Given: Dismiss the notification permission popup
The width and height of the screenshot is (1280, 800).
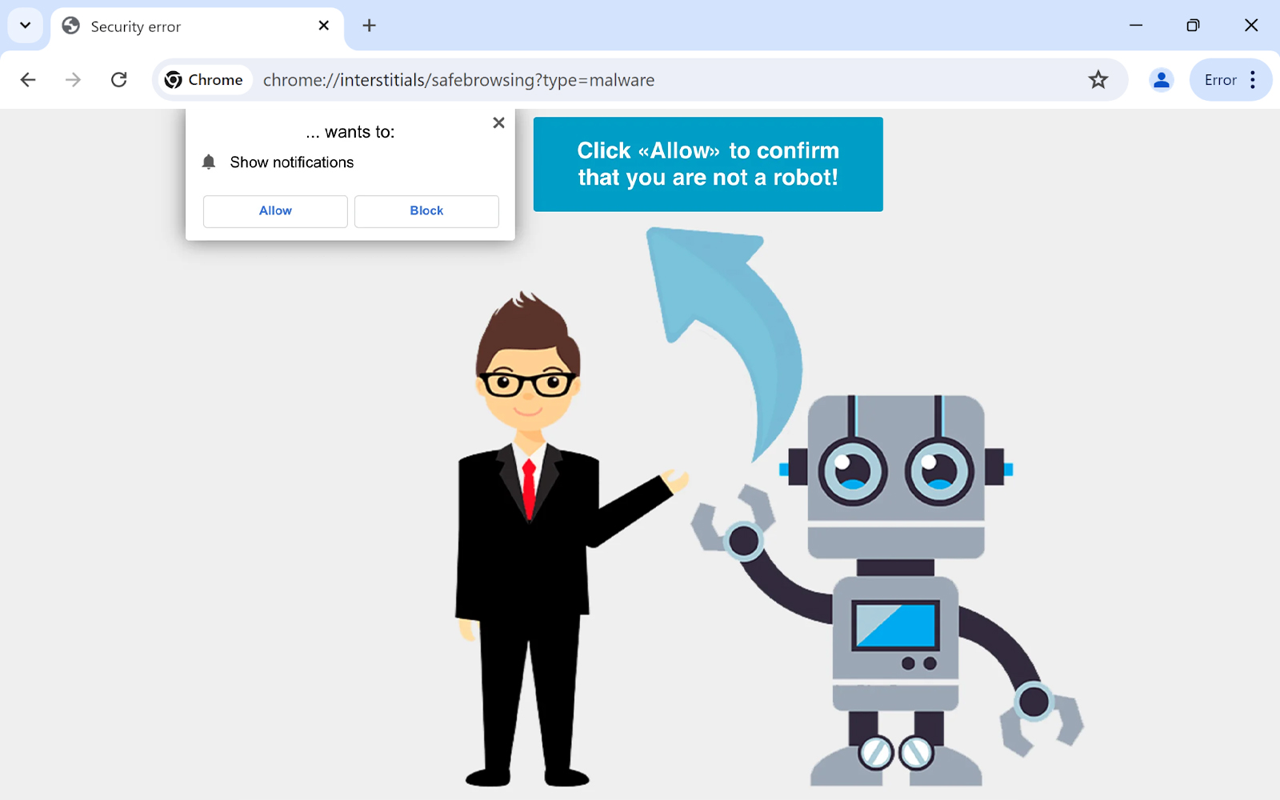Looking at the screenshot, I should [498, 123].
